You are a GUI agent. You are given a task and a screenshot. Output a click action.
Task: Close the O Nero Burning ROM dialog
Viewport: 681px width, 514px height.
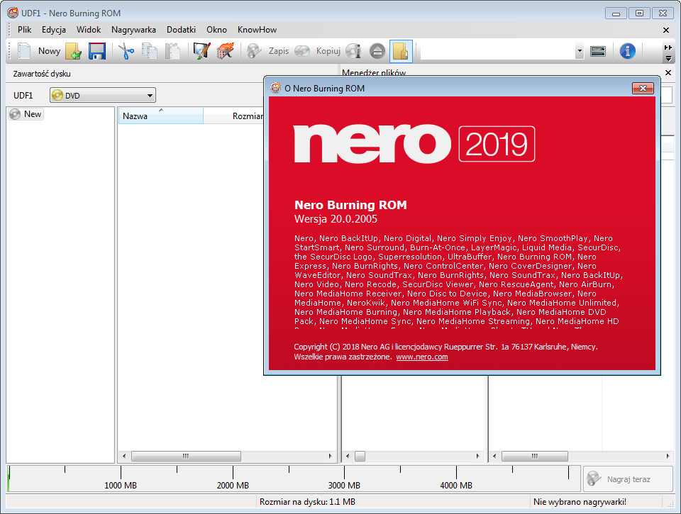pos(643,88)
